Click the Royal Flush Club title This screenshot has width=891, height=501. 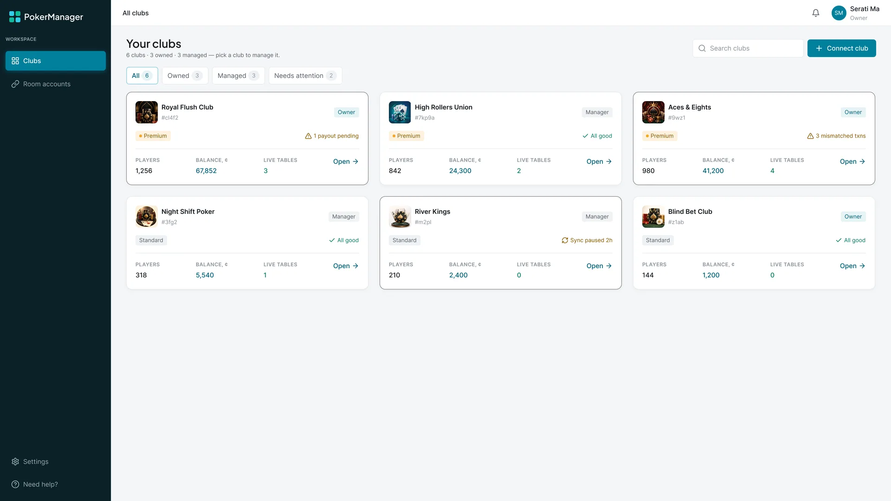click(x=187, y=107)
